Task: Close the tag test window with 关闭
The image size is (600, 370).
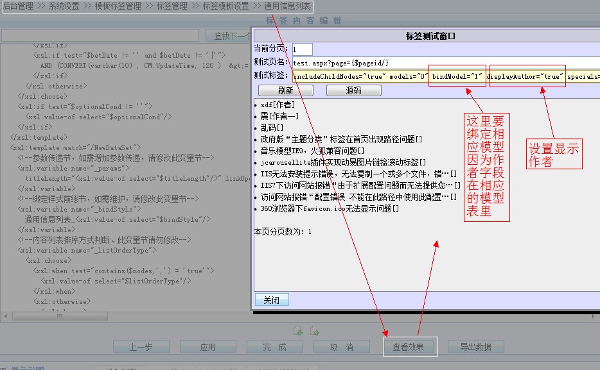Action: pyautogui.click(x=272, y=300)
